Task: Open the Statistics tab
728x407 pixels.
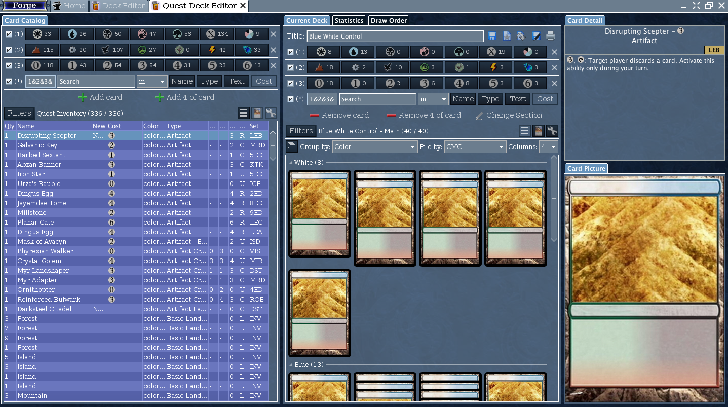Action: pyautogui.click(x=349, y=20)
